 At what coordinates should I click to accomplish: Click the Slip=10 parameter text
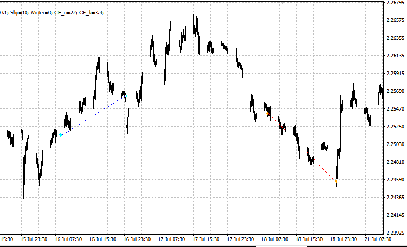click(19, 12)
